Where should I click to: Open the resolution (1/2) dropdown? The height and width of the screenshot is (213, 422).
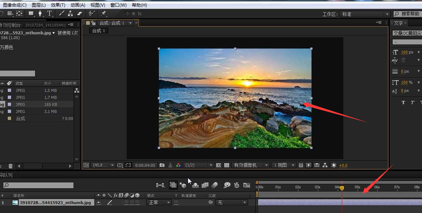click(x=199, y=165)
